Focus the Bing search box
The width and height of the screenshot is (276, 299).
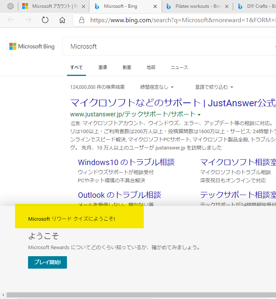coord(169,46)
